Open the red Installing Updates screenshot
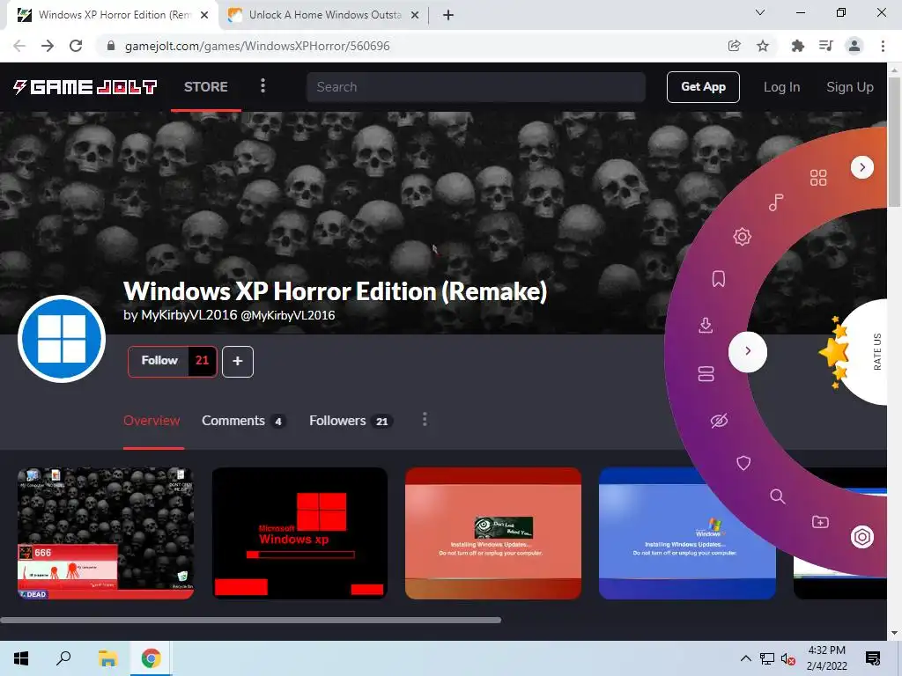 tap(493, 533)
